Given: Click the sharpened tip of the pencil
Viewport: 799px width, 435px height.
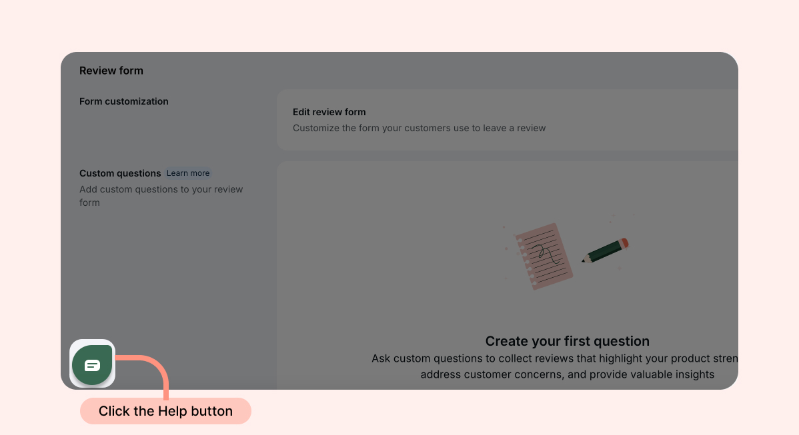Looking at the screenshot, I should click(x=584, y=260).
